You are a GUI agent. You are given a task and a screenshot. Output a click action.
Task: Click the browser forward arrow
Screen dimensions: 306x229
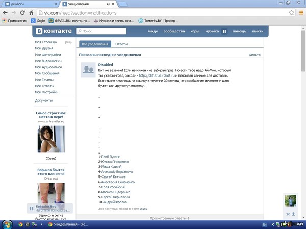click(x=14, y=13)
